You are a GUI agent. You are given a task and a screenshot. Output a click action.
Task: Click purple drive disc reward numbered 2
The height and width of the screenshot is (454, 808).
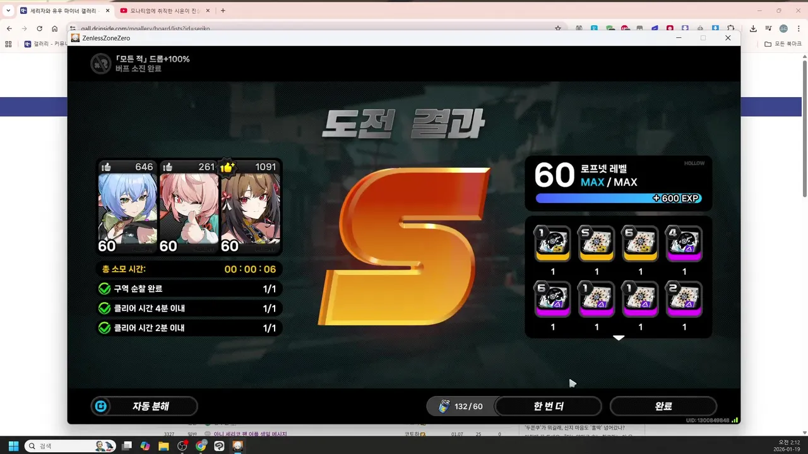pos(684,299)
